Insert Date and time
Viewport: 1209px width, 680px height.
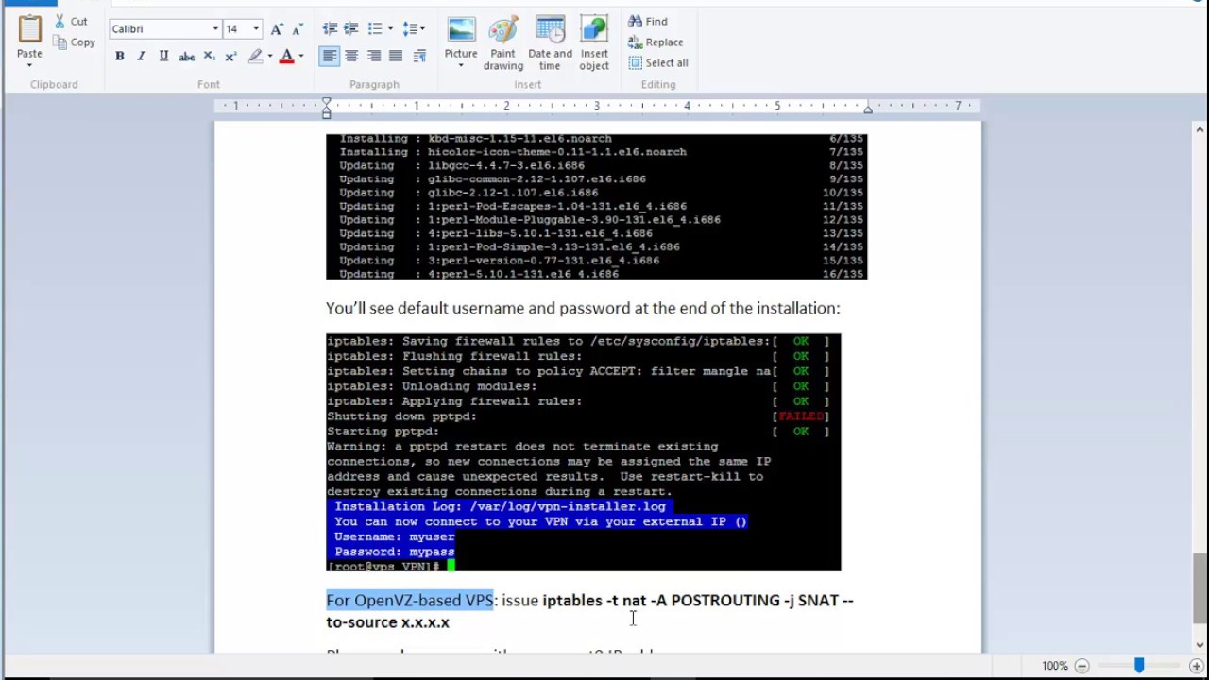point(550,42)
